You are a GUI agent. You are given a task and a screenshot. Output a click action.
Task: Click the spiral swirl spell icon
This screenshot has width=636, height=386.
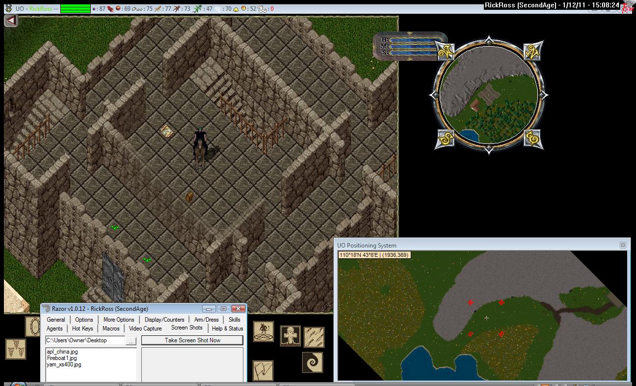(x=312, y=362)
